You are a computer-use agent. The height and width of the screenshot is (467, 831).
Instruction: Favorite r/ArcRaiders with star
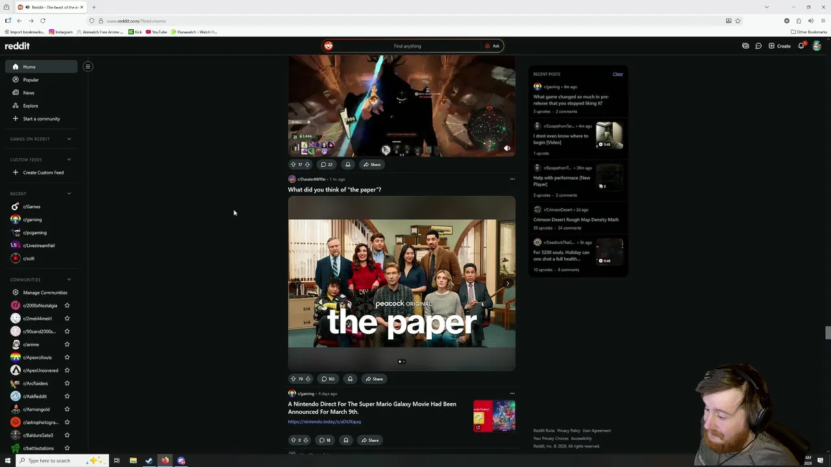(67, 383)
